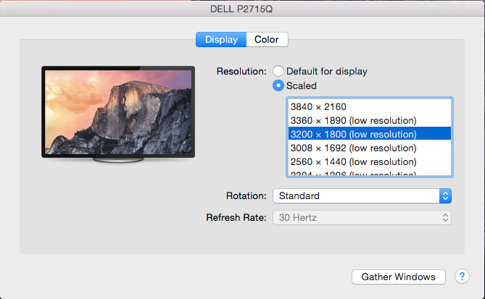
Task: Choose the 3008 × 1692 low resolution entry
Action: pyautogui.click(x=370, y=148)
